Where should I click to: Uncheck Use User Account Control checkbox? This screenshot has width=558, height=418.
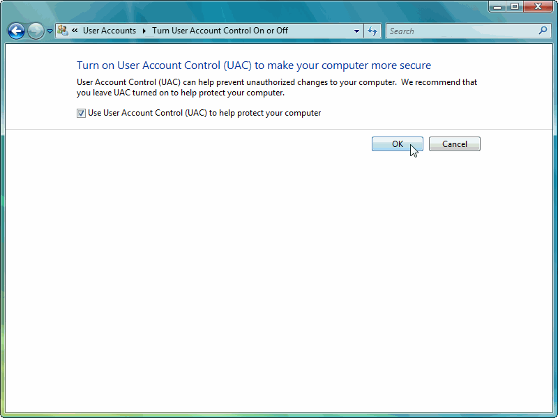81,114
